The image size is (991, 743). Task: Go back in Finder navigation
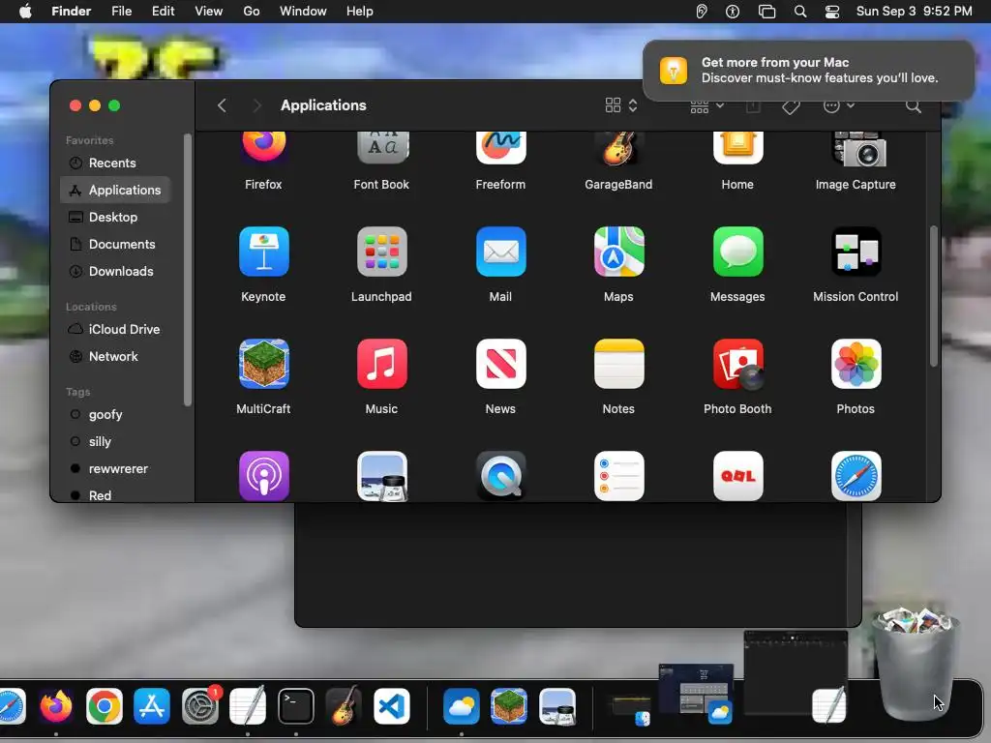pyautogui.click(x=222, y=105)
